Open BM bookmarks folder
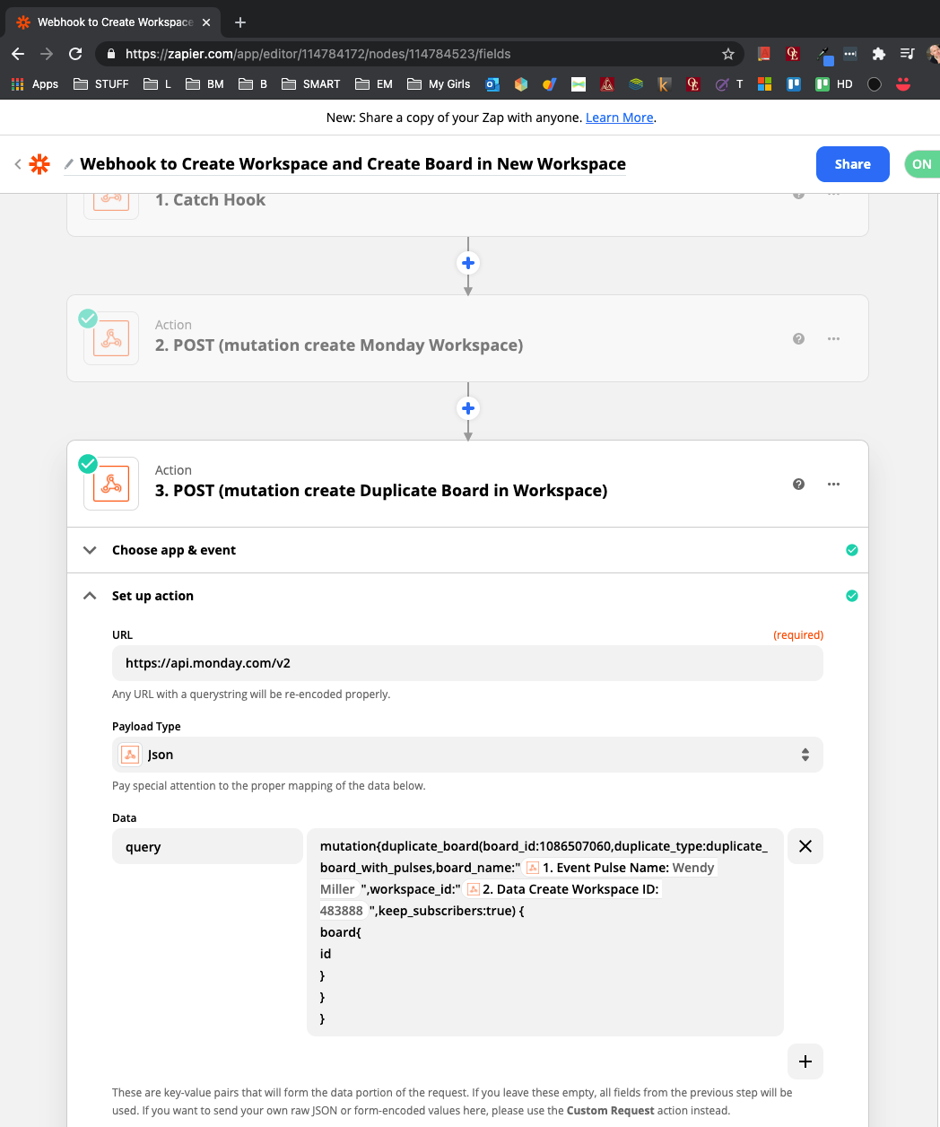 coord(205,83)
